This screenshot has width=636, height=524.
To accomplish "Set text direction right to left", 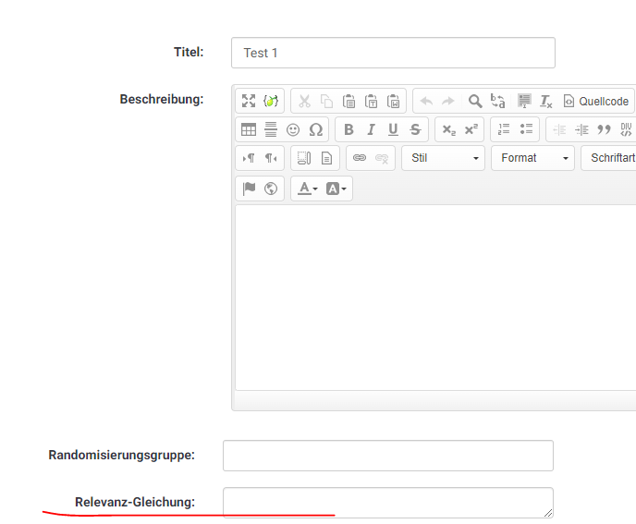I will point(271,158).
